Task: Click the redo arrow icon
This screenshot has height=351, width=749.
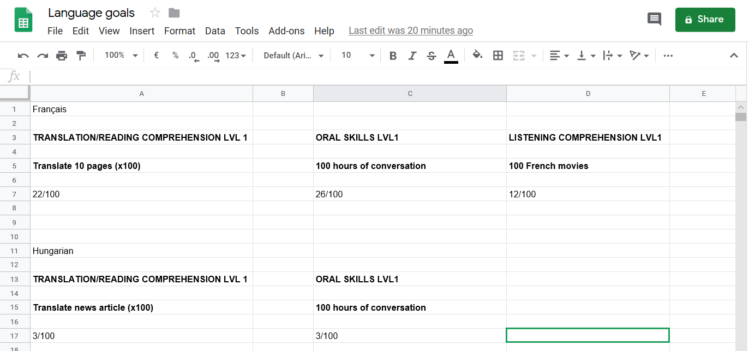Action: [x=43, y=56]
